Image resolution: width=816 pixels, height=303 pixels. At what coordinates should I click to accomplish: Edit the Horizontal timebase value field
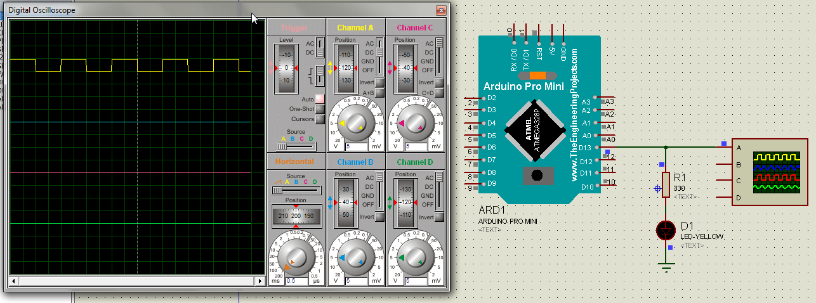(x=296, y=280)
